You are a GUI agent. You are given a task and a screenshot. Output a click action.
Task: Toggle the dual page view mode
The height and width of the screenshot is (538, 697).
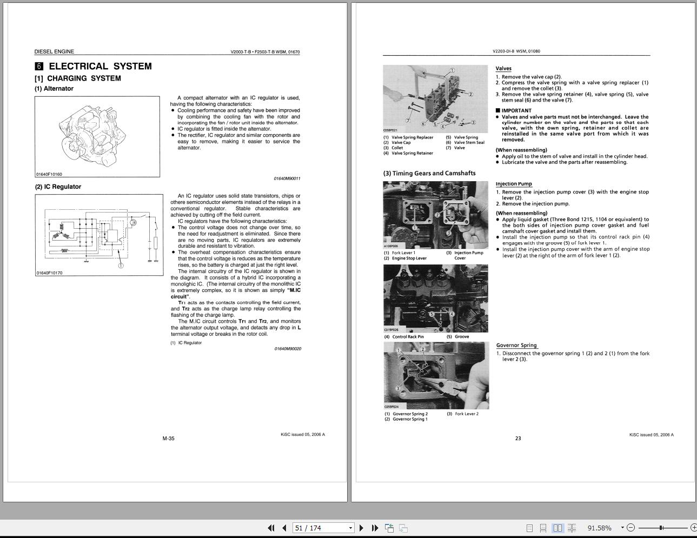click(x=557, y=528)
